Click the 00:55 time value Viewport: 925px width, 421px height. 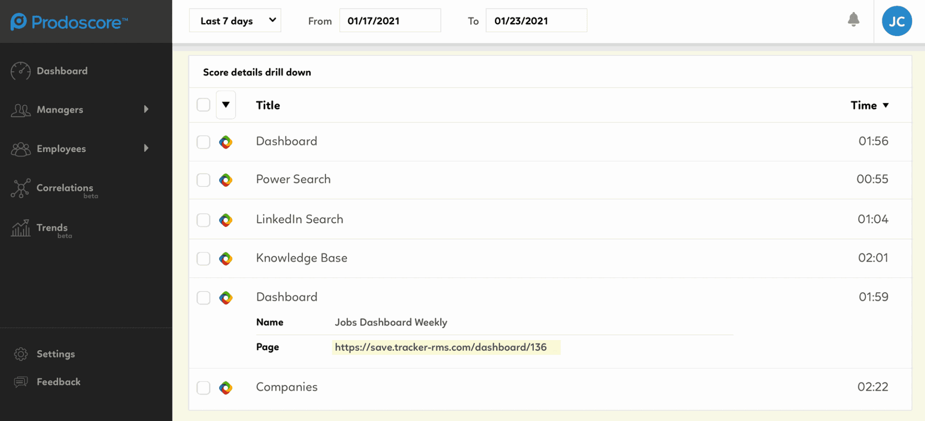[x=872, y=179]
